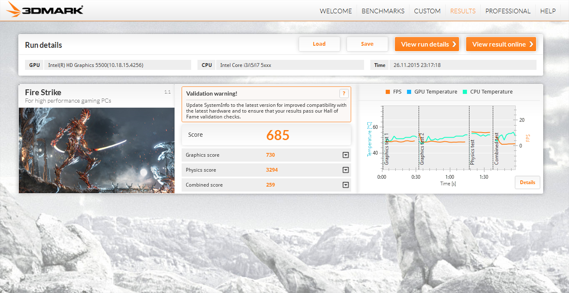Screen dimensions: 569x293
Task: Click the Fire Strike benchmark thumbnail
Action: 97,150
